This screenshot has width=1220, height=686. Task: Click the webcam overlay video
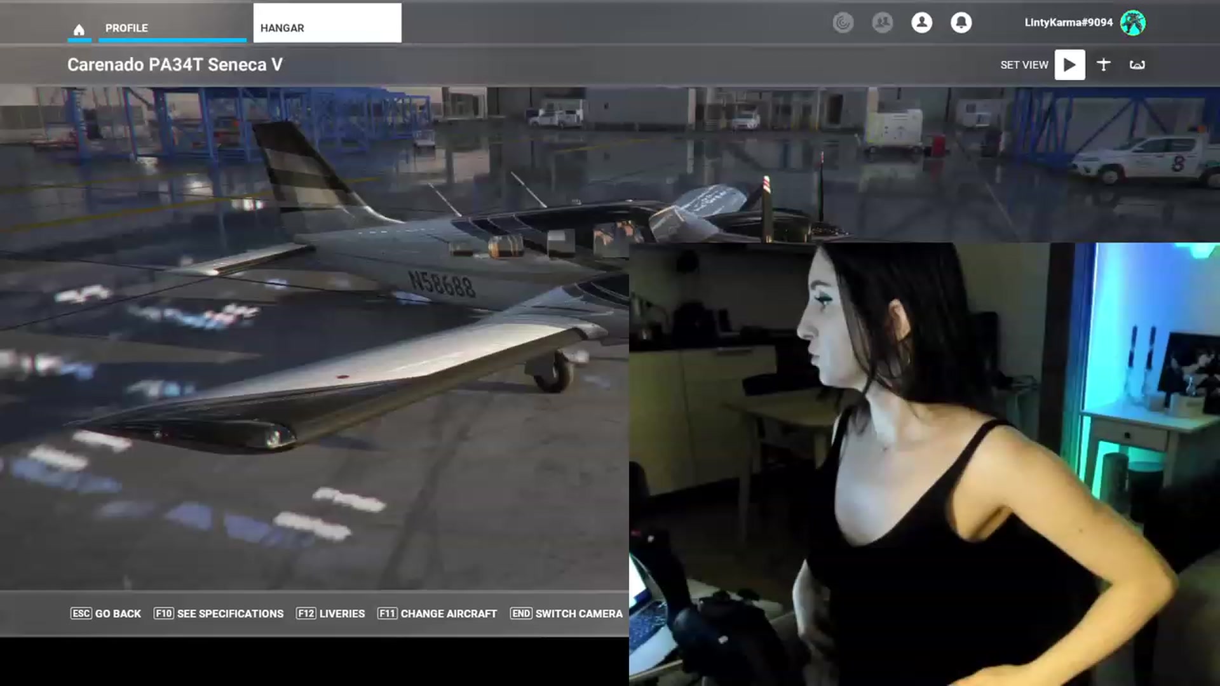click(925, 464)
